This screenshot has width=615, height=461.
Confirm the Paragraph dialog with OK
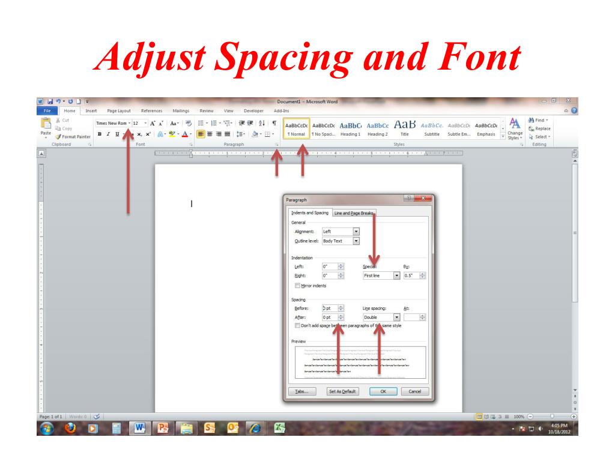tap(383, 391)
